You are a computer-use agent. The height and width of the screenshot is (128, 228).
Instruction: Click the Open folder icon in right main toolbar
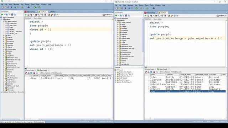click(x=119, y=8)
